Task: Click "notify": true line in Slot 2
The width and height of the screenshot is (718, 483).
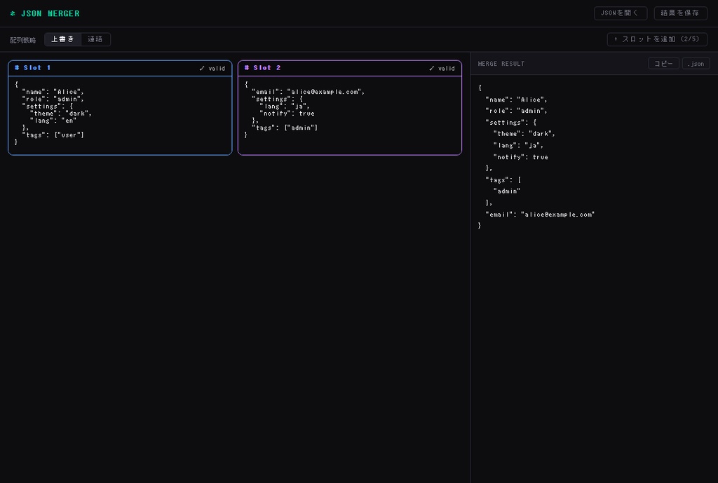Action: pos(287,113)
